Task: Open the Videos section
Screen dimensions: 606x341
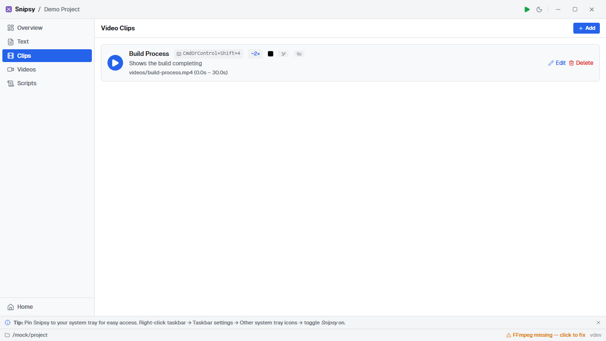Action: coord(27,70)
